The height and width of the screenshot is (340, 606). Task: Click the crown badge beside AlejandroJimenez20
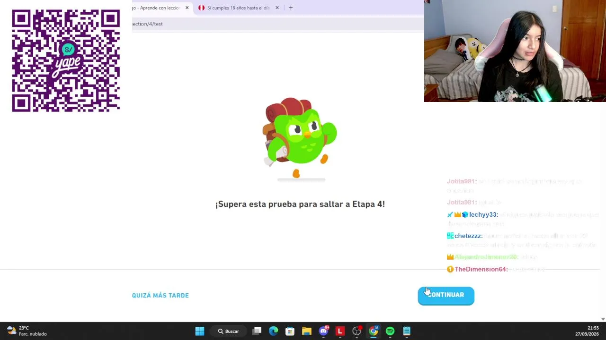(x=450, y=257)
